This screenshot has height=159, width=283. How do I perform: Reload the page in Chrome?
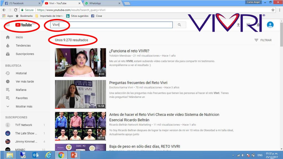pos(15,10)
